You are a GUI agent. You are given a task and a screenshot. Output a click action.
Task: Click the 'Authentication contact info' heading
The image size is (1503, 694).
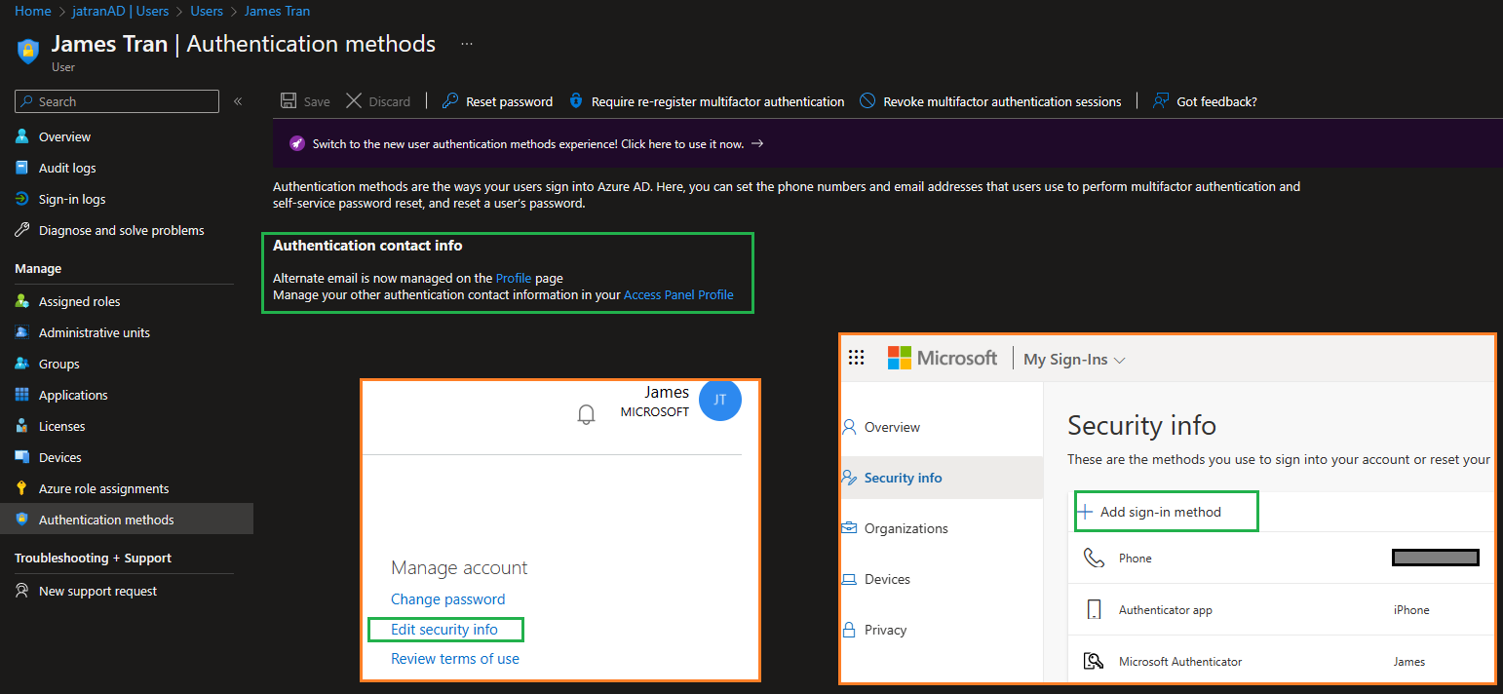pos(367,246)
